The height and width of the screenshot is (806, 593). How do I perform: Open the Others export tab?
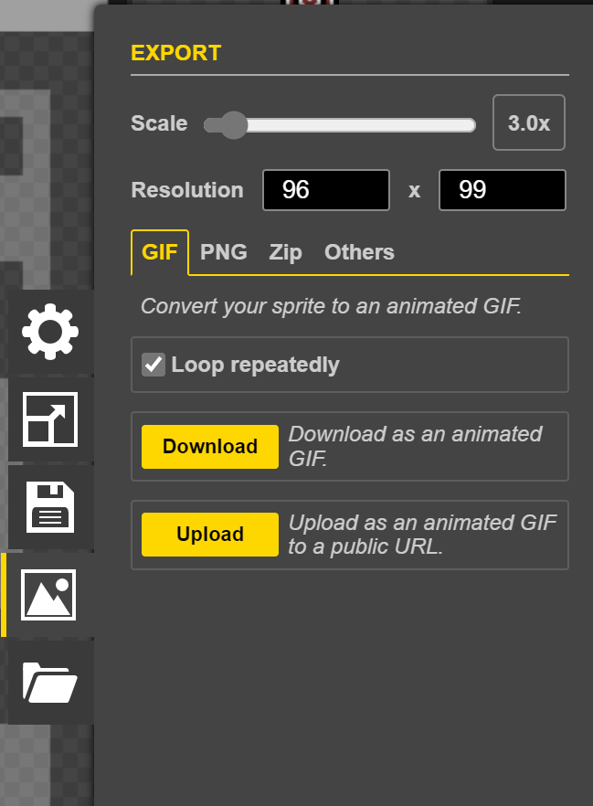tap(359, 252)
